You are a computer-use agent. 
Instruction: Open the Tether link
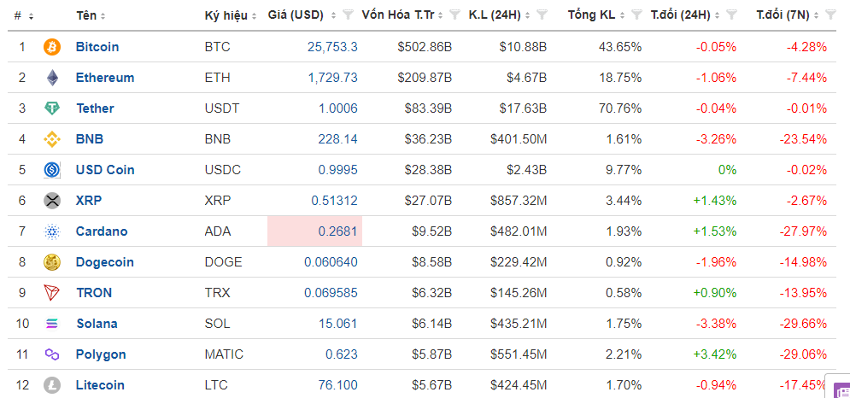(x=95, y=108)
